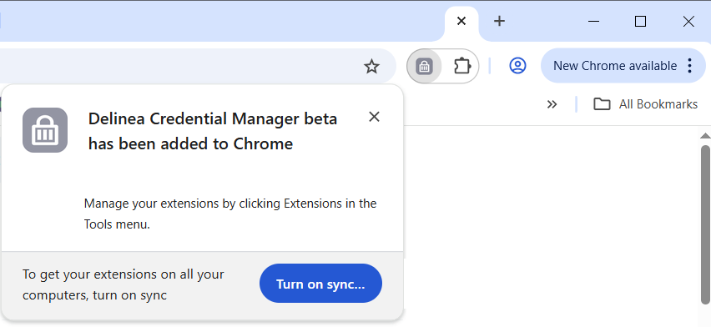The width and height of the screenshot is (711, 327).
Task: Click the Delinea Credential Manager toolbar icon
Action: click(424, 66)
